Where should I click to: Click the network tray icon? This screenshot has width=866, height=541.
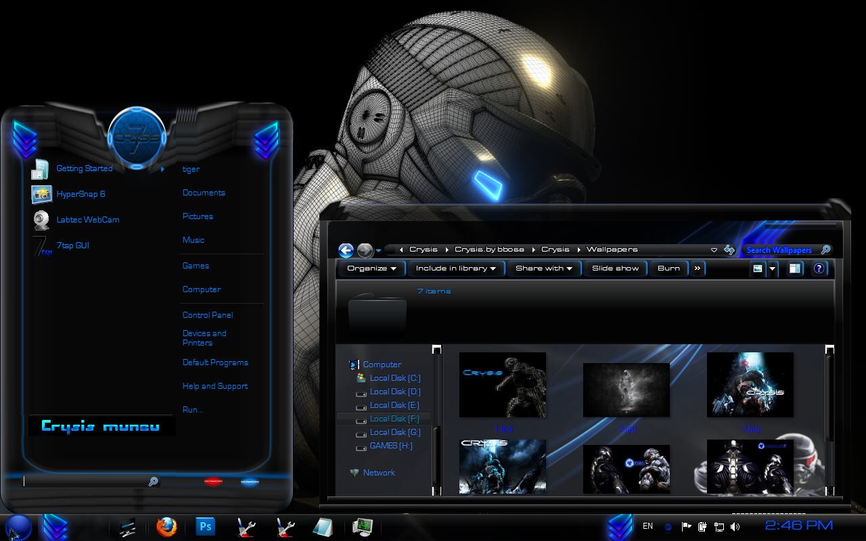coord(719,527)
